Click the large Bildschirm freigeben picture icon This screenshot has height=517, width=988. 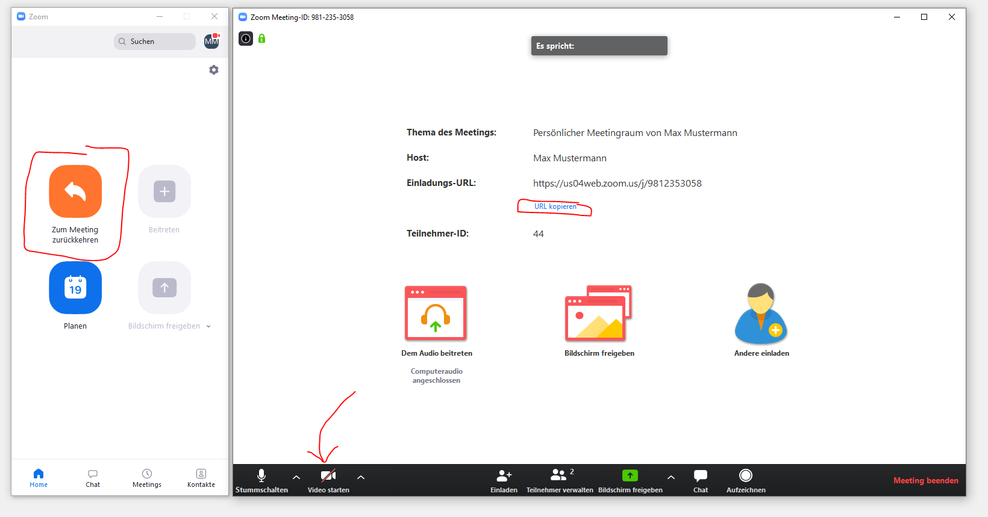(x=598, y=313)
